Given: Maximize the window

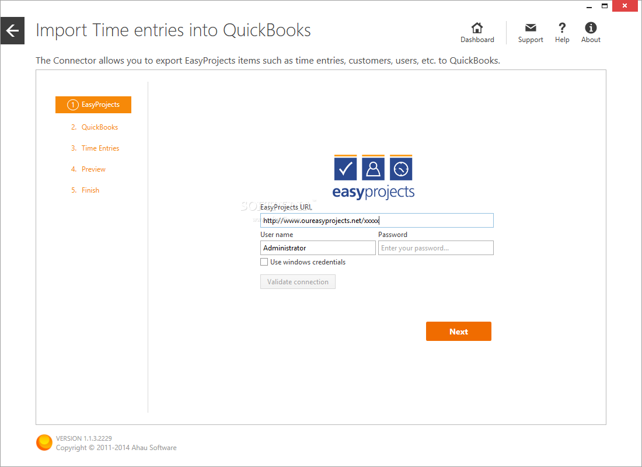Looking at the screenshot, I should click(x=604, y=6).
